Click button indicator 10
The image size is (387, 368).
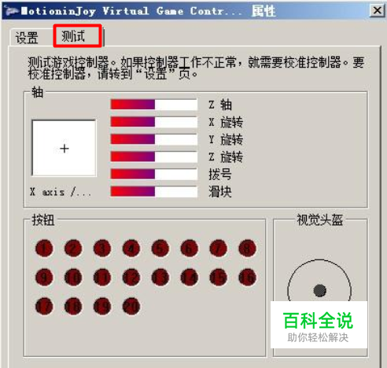(x=73, y=278)
